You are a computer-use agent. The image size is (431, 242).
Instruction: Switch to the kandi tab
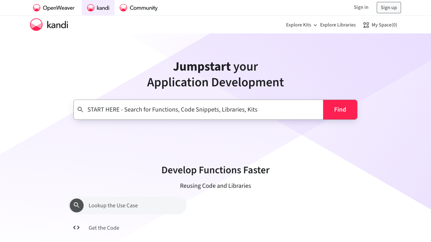point(98,8)
